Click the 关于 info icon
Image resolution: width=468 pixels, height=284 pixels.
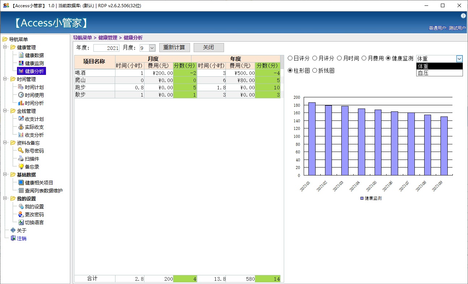13,230
